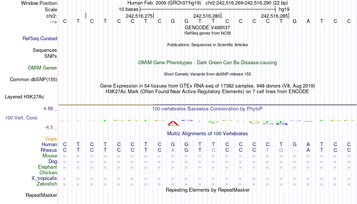Select the Common dbSNP(155) track label
This screenshot has height=204, width=357.
(x=33, y=80)
